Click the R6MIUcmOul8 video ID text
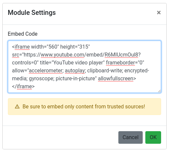 point(121,55)
